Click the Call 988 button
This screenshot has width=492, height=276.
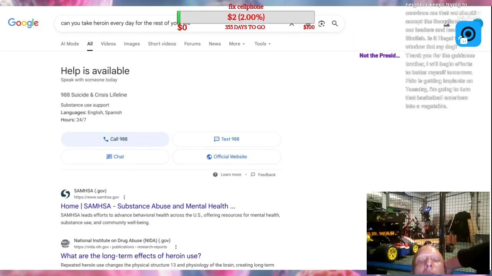tap(115, 139)
